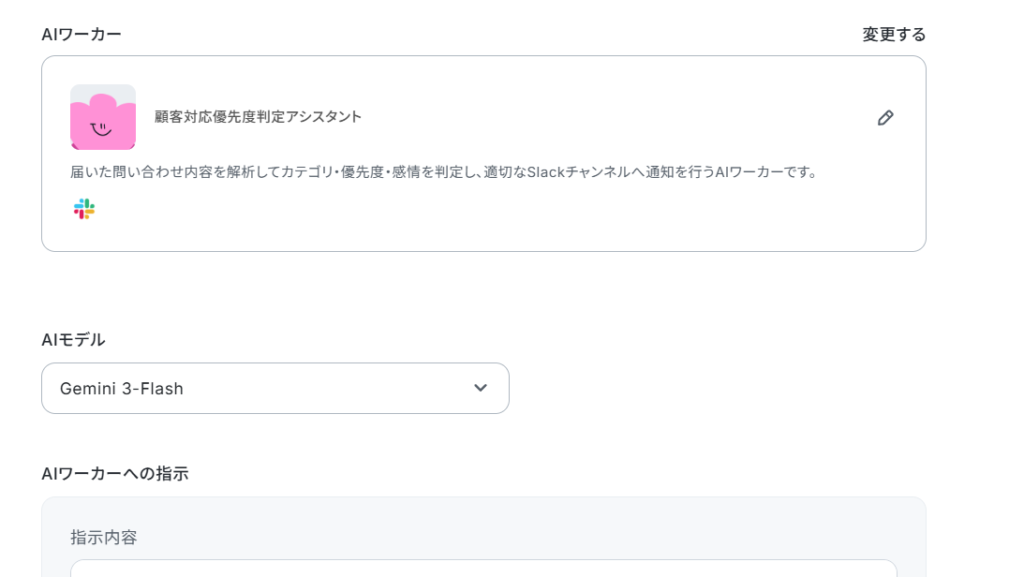The width and height of the screenshot is (1009, 577).
Task: Click the pencil edit icon on worker card
Action: pyautogui.click(x=885, y=118)
